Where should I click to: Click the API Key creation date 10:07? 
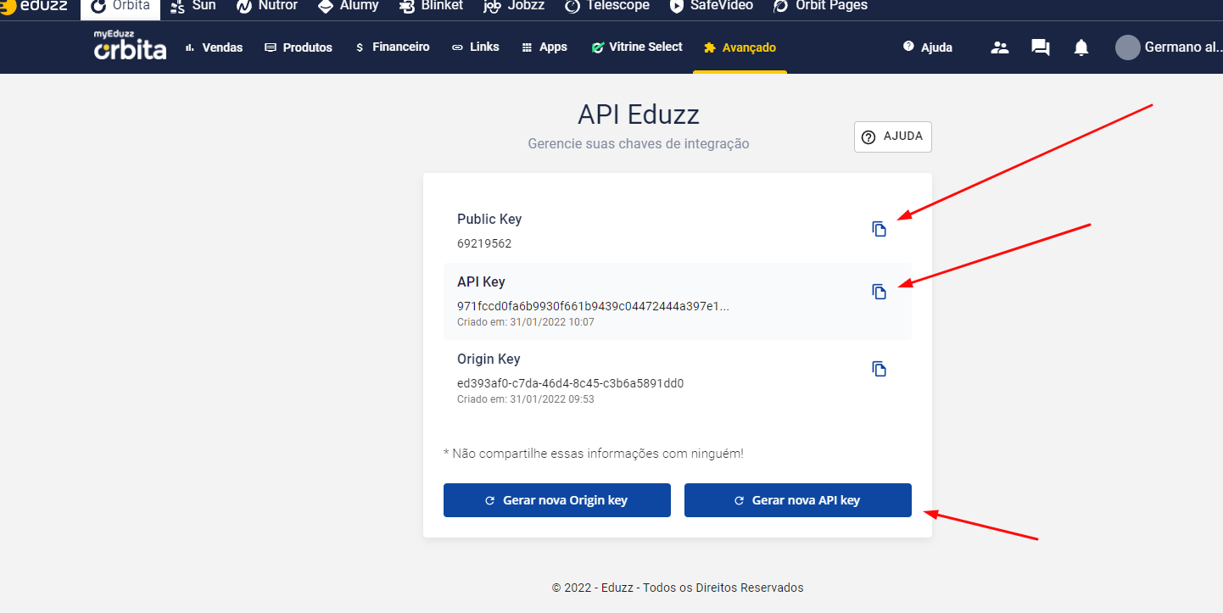pos(526,322)
